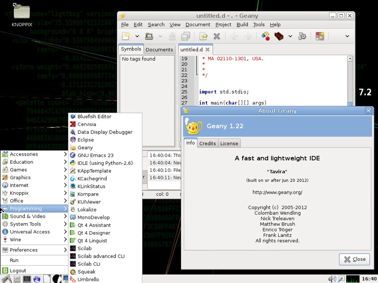The width and height of the screenshot is (378, 283).
Task: Open the Document menu in Geany
Action: (198, 25)
